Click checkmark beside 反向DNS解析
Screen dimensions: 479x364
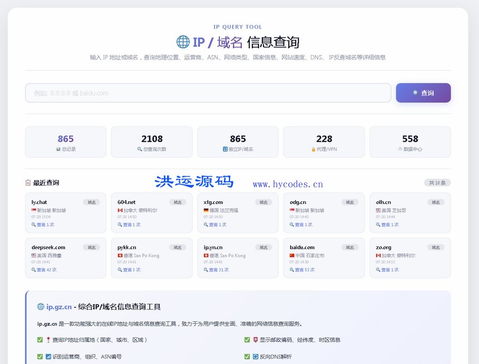pyautogui.click(x=247, y=356)
